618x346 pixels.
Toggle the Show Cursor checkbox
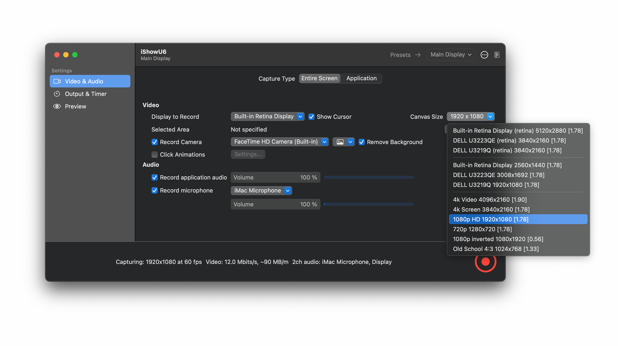311,117
